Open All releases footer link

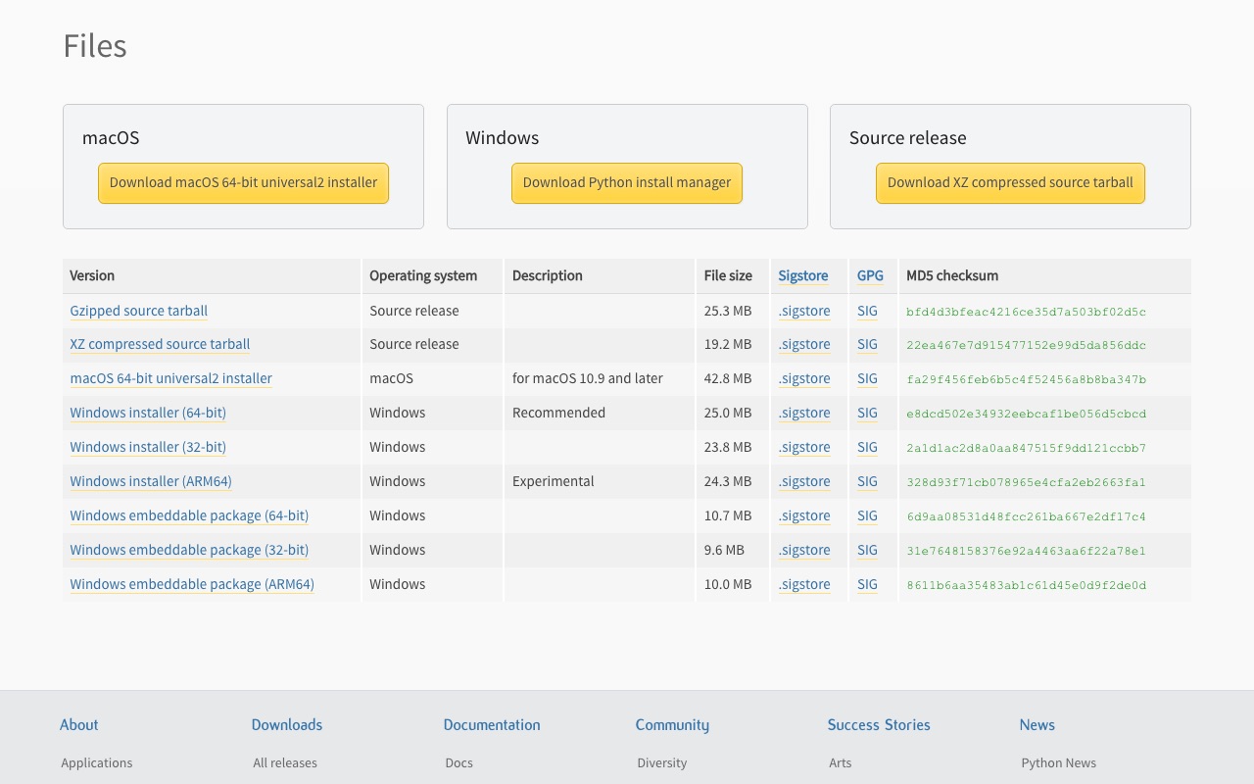[285, 762]
